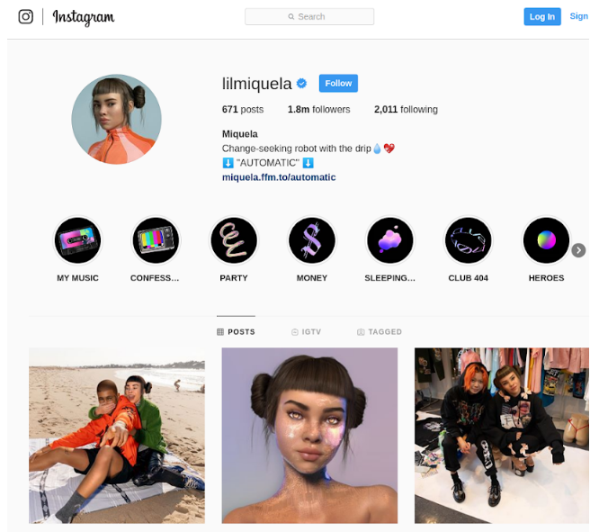Image resolution: width=590 pixels, height=532 pixels.
Task: Open the miquela.ffm.to/automatic link
Action: (x=279, y=177)
